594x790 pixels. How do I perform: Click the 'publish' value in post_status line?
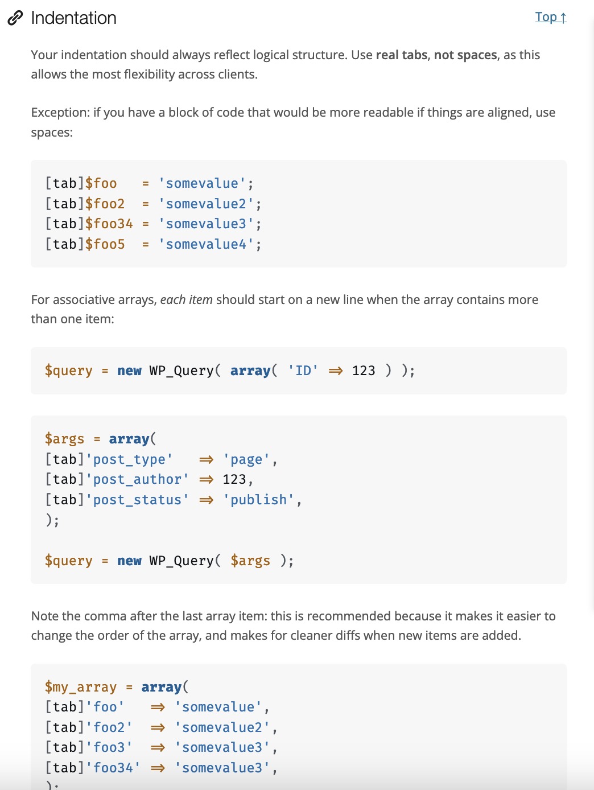(x=259, y=499)
